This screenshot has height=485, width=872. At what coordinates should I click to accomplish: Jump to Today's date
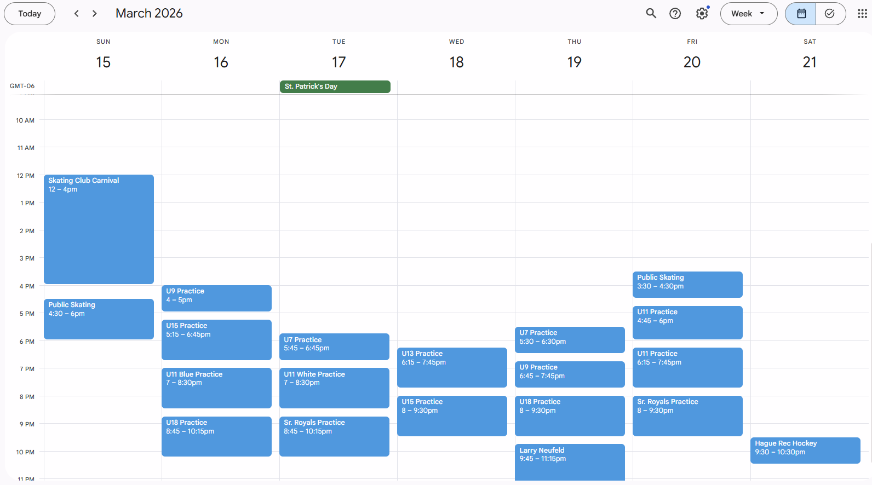[x=30, y=14]
